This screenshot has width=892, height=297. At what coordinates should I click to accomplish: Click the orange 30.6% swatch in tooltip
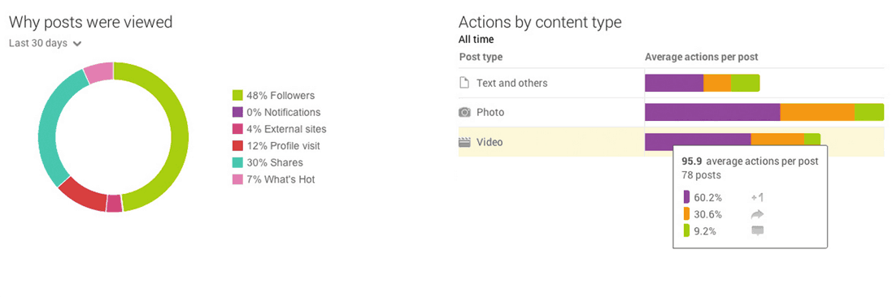[x=686, y=214]
